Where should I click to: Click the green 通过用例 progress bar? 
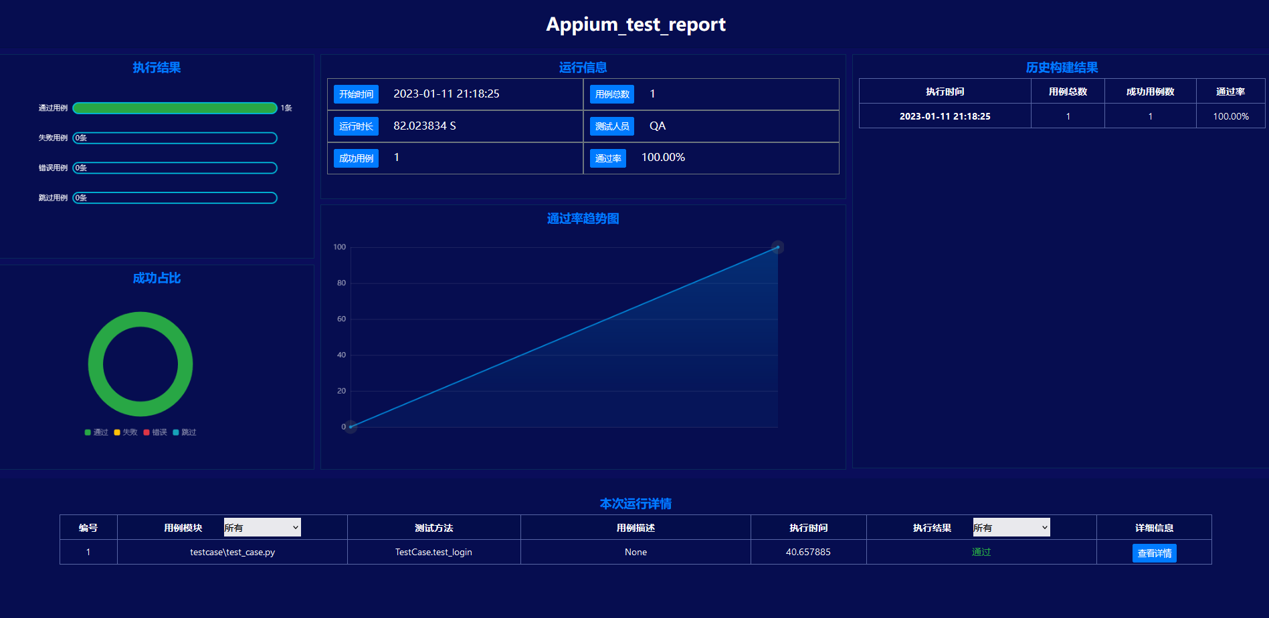click(x=175, y=108)
